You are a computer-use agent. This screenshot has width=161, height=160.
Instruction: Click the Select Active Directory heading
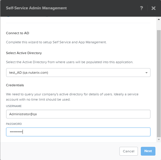click(x=24, y=53)
